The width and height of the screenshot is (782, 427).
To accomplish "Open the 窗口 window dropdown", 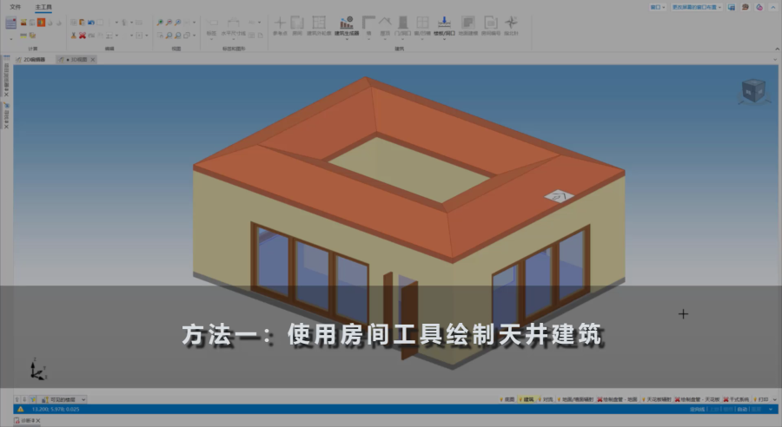I will click(x=658, y=6).
